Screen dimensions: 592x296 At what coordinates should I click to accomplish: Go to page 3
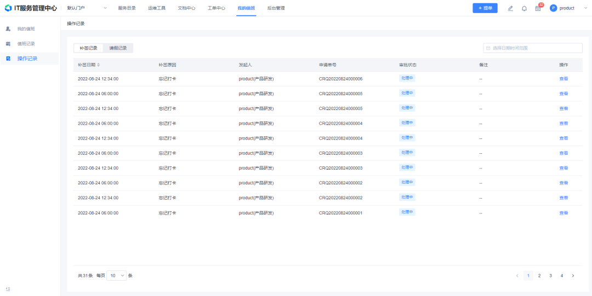click(550, 276)
